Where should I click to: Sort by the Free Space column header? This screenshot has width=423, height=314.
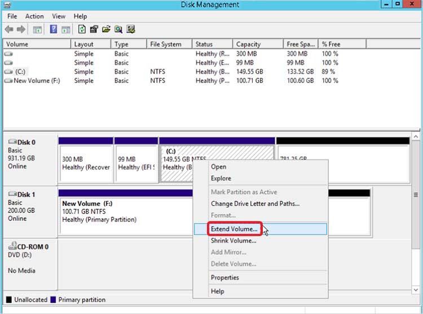click(301, 44)
